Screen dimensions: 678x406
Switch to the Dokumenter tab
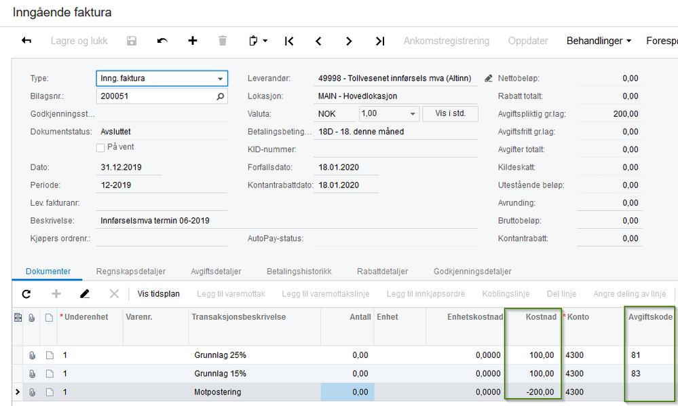click(48, 272)
